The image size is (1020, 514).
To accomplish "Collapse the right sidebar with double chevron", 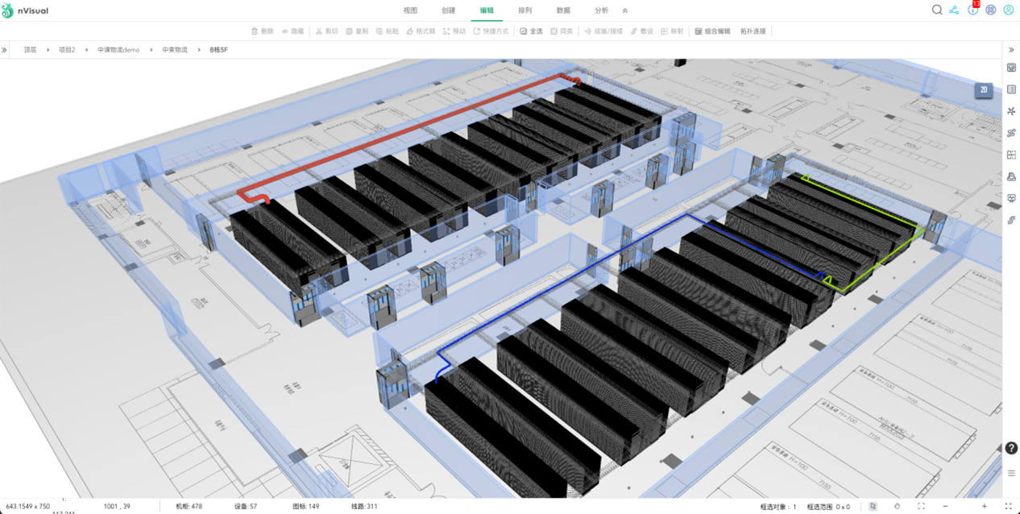I will point(1012,50).
